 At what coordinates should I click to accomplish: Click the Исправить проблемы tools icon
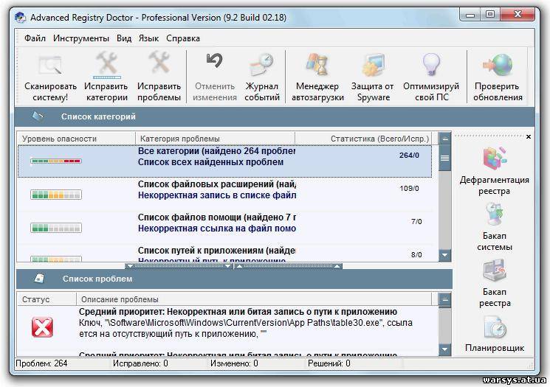[x=159, y=63]
